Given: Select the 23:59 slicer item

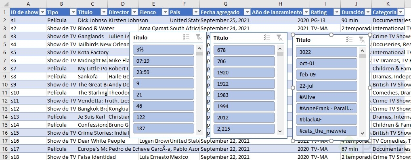Looking at the screenshot, I should click(163, 72).
